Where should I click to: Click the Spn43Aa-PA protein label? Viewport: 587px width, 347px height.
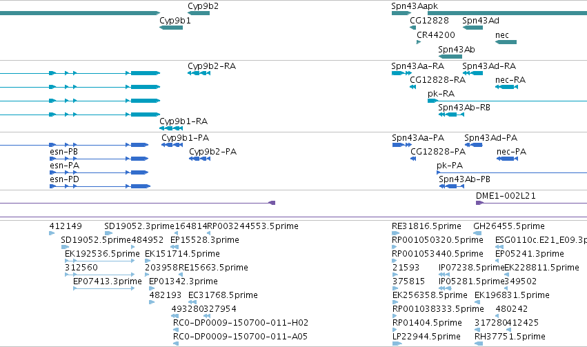click(418, 138)
